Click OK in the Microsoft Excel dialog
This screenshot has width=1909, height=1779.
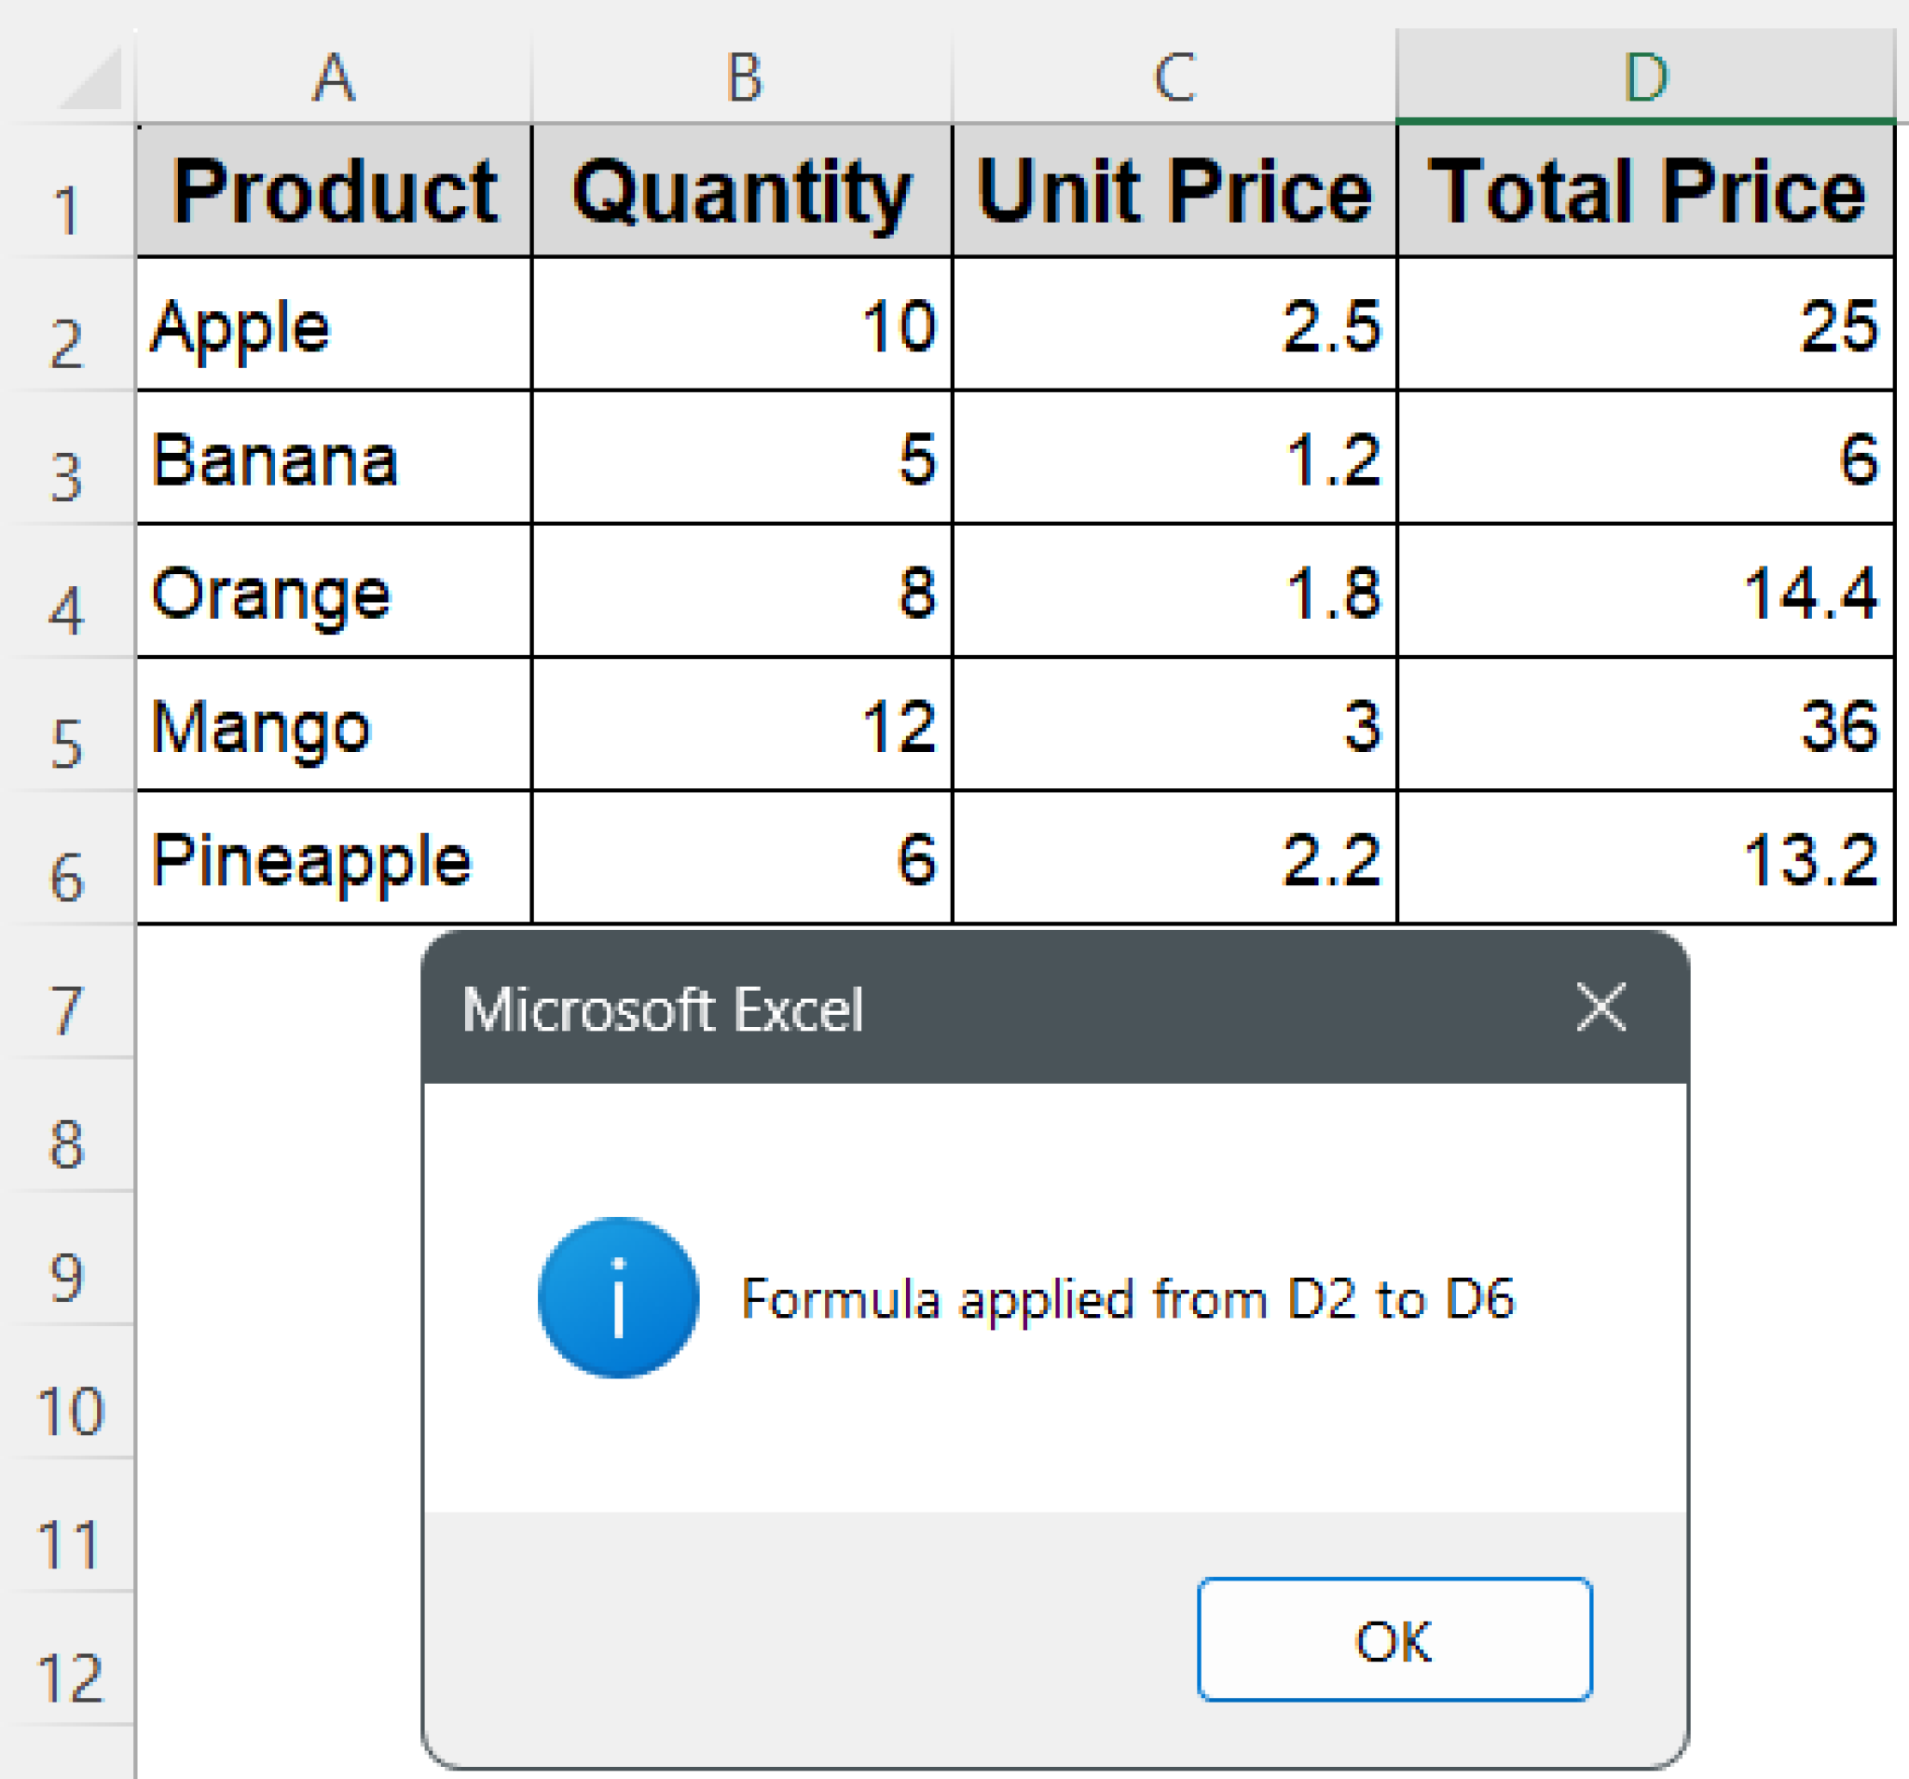[1394, 1640]
